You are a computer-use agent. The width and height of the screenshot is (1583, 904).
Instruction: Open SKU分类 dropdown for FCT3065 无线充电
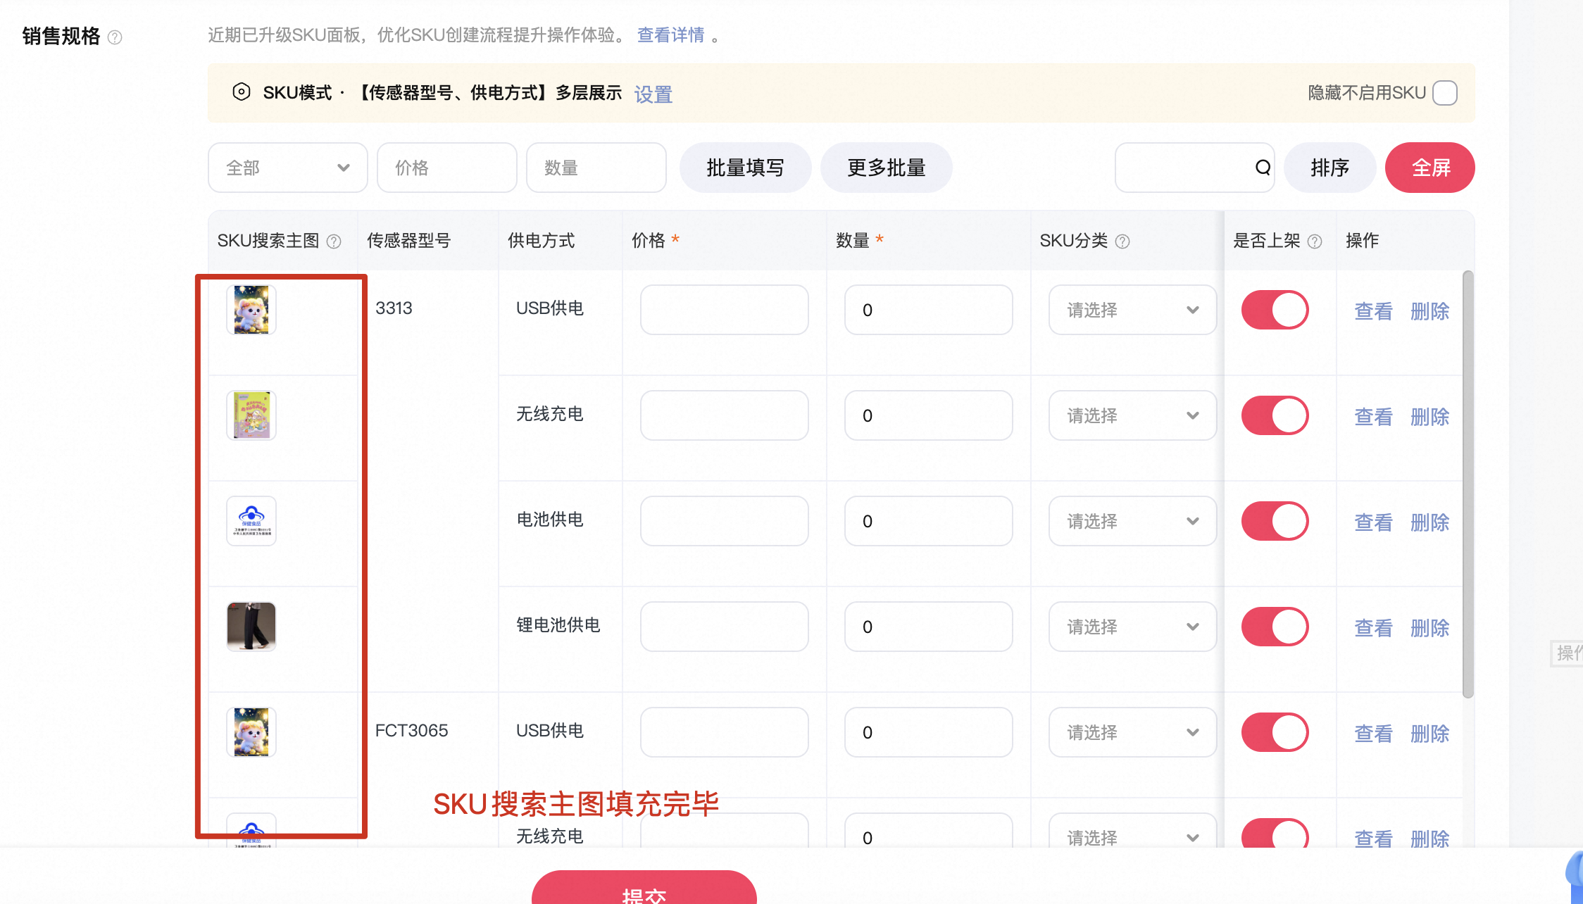(1132, 831)
